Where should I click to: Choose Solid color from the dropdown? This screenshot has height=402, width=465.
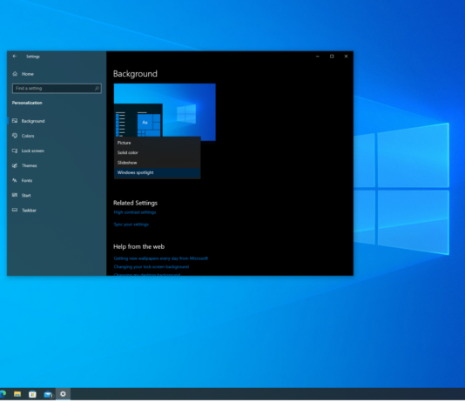coord(157,152)
